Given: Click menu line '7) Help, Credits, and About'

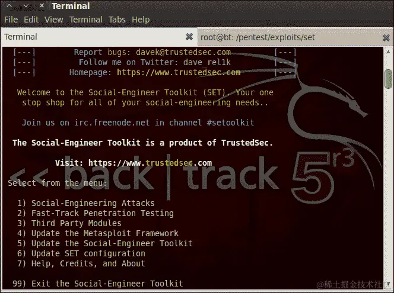Looking at the screenshot, I should [81, 263].
